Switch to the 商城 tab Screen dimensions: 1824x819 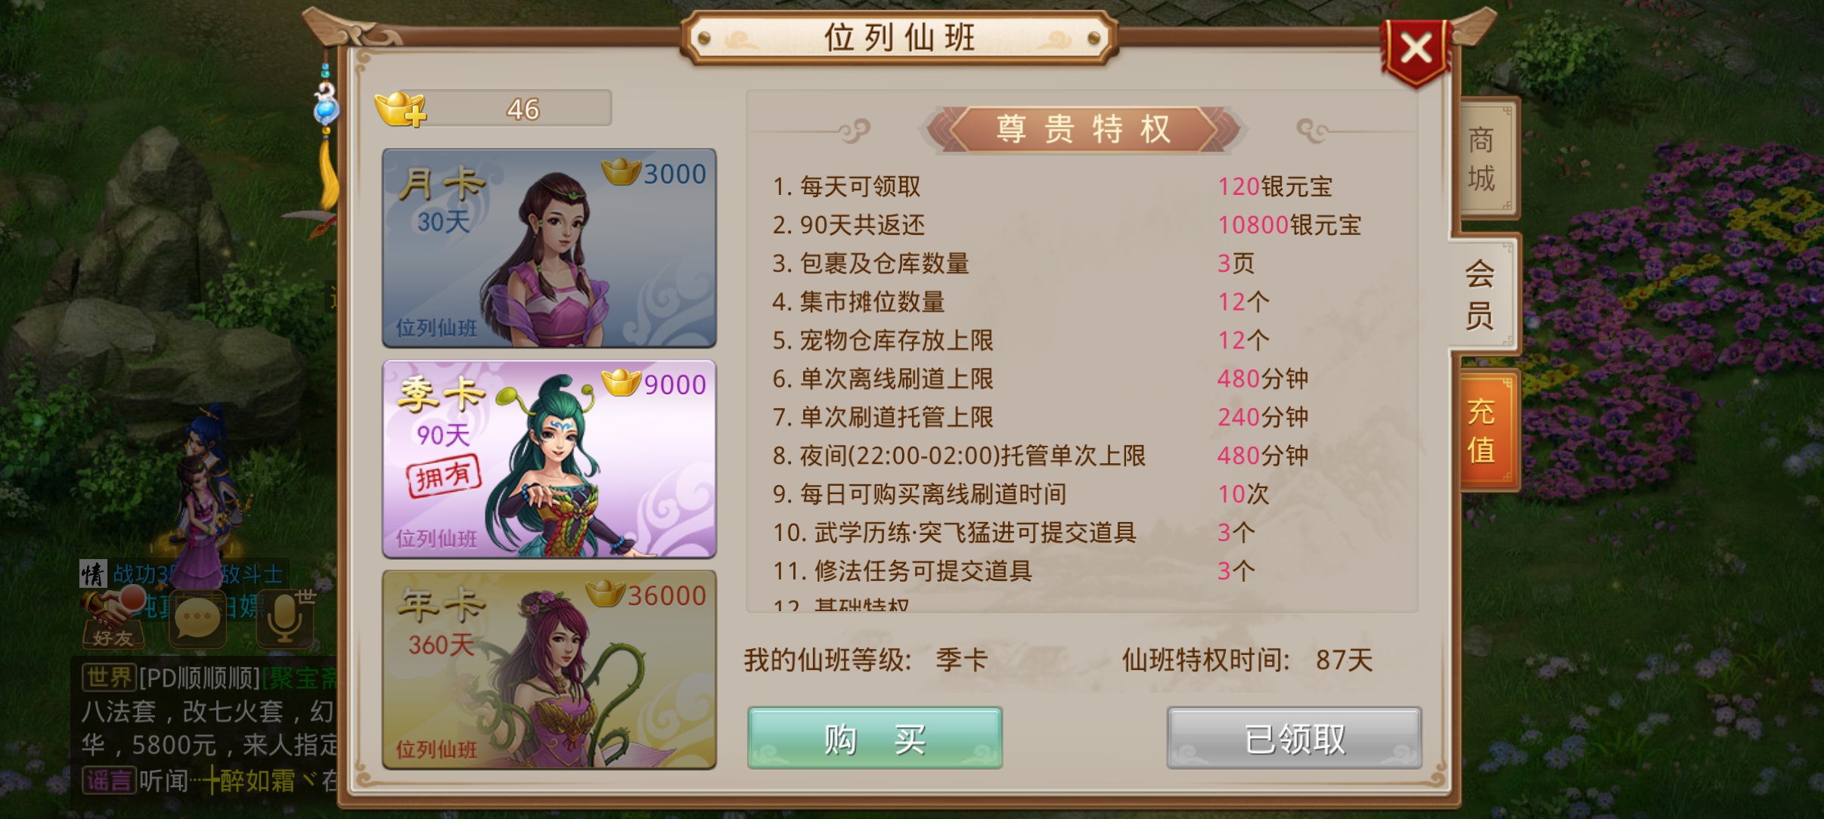coord(1484,159)
